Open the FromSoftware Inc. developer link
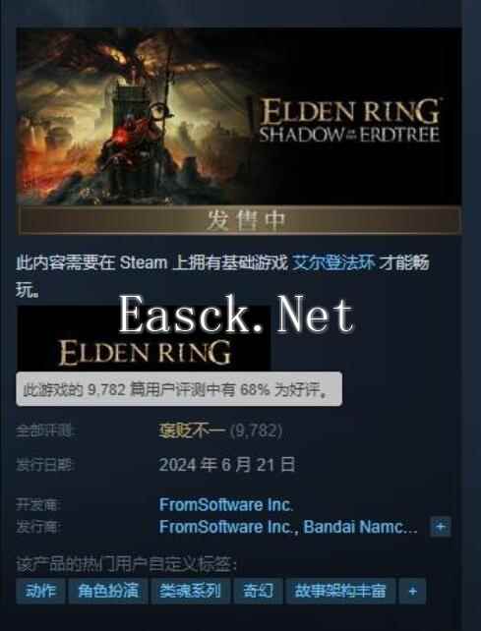 tap(226, 504)
